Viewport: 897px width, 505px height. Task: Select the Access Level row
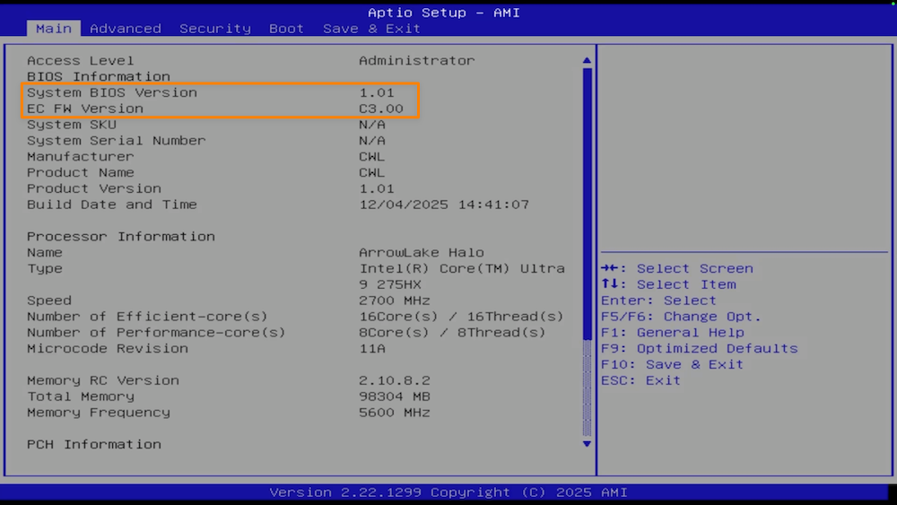250,61
